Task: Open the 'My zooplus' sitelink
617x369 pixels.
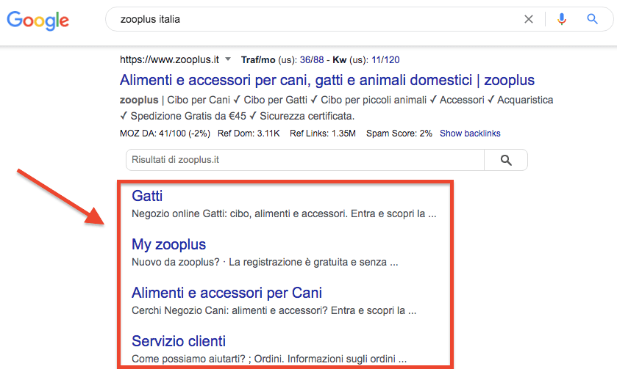Action: (168, 244)
